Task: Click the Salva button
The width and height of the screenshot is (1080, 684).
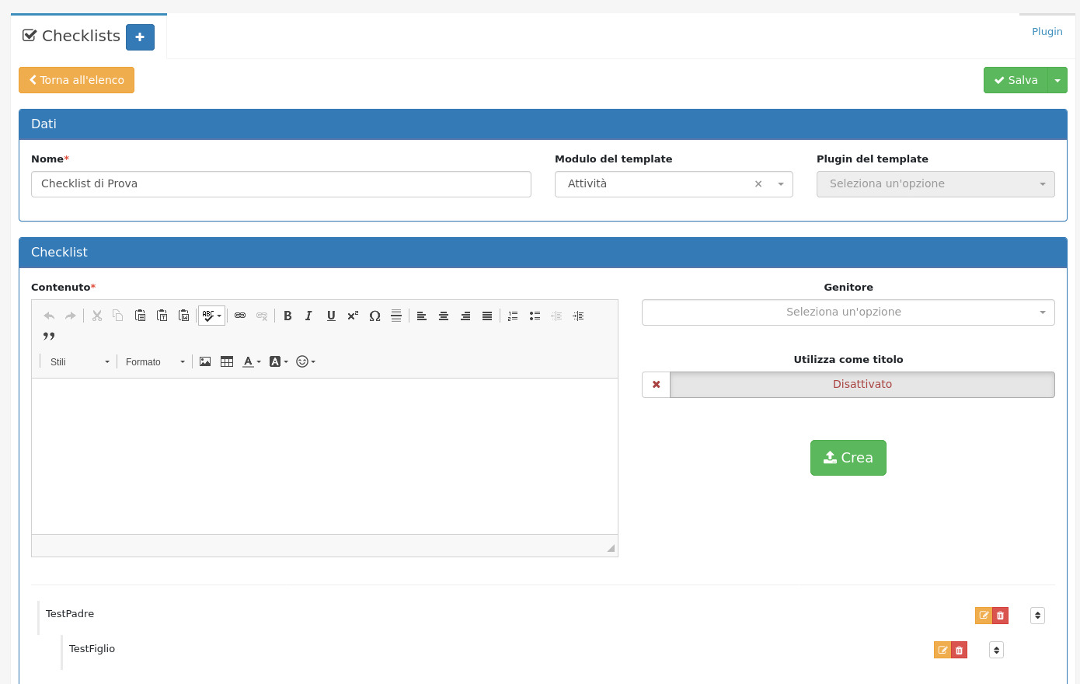Action: tap(1016, 80)
